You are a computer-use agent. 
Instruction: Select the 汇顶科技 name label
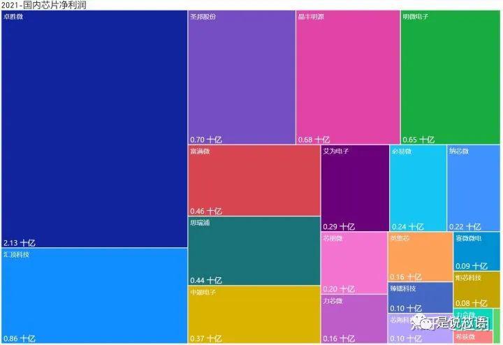click(16, 255)
